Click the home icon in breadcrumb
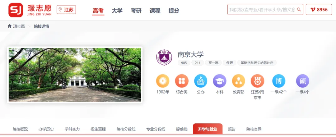336x137 pixels. point(9,26)
